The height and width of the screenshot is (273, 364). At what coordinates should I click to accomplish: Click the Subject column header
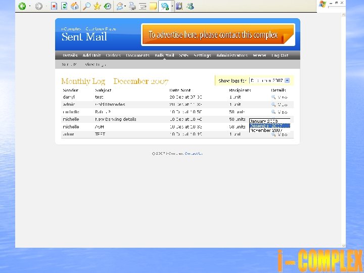(103, 90)
